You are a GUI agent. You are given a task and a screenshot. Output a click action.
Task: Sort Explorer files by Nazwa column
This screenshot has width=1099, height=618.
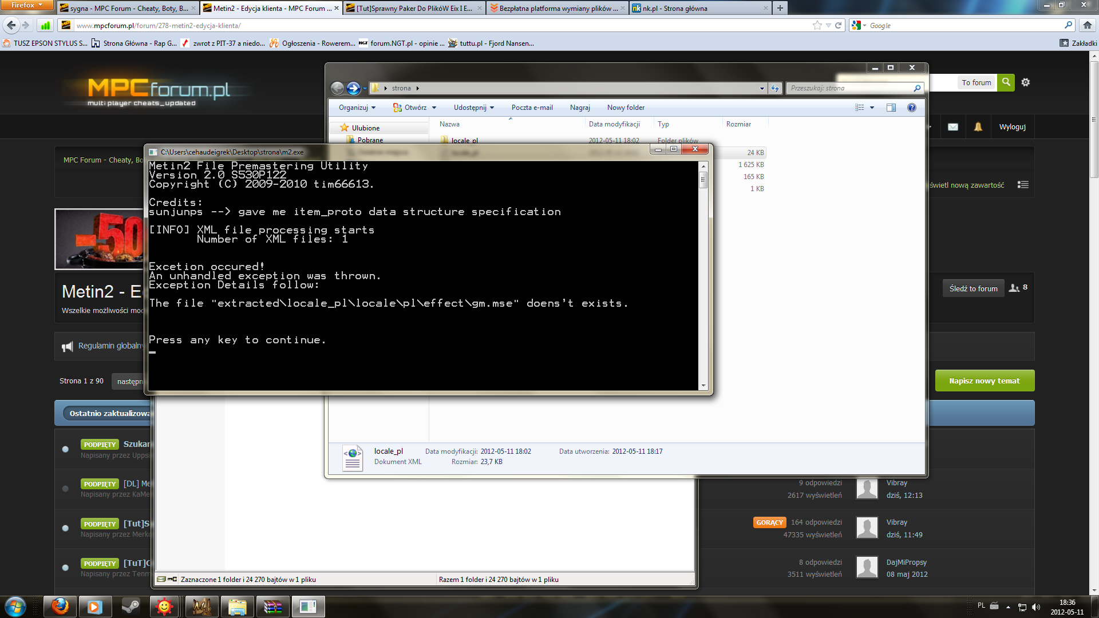pyautogui.click(x=449, y=124)
